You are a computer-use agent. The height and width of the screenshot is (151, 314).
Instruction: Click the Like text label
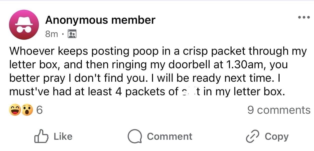(63, 136)
